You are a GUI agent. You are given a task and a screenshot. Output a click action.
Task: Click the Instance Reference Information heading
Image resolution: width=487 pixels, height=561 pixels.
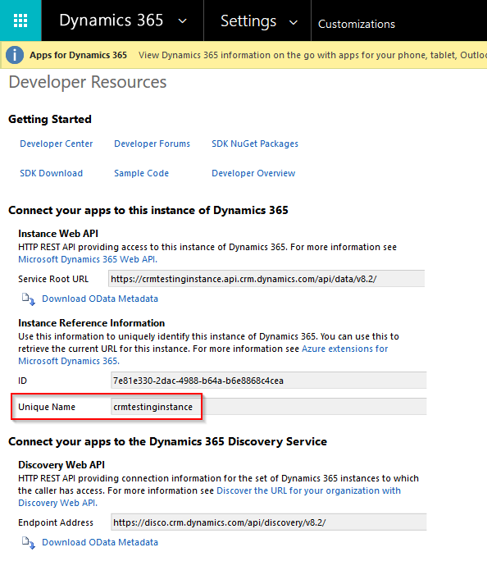[92, 323]
